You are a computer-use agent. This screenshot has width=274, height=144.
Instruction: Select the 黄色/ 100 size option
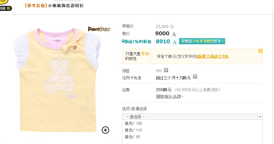pyautogui.click(x=133, y=123)
